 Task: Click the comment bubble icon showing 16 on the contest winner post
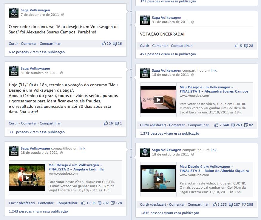(x=115, y=44)
